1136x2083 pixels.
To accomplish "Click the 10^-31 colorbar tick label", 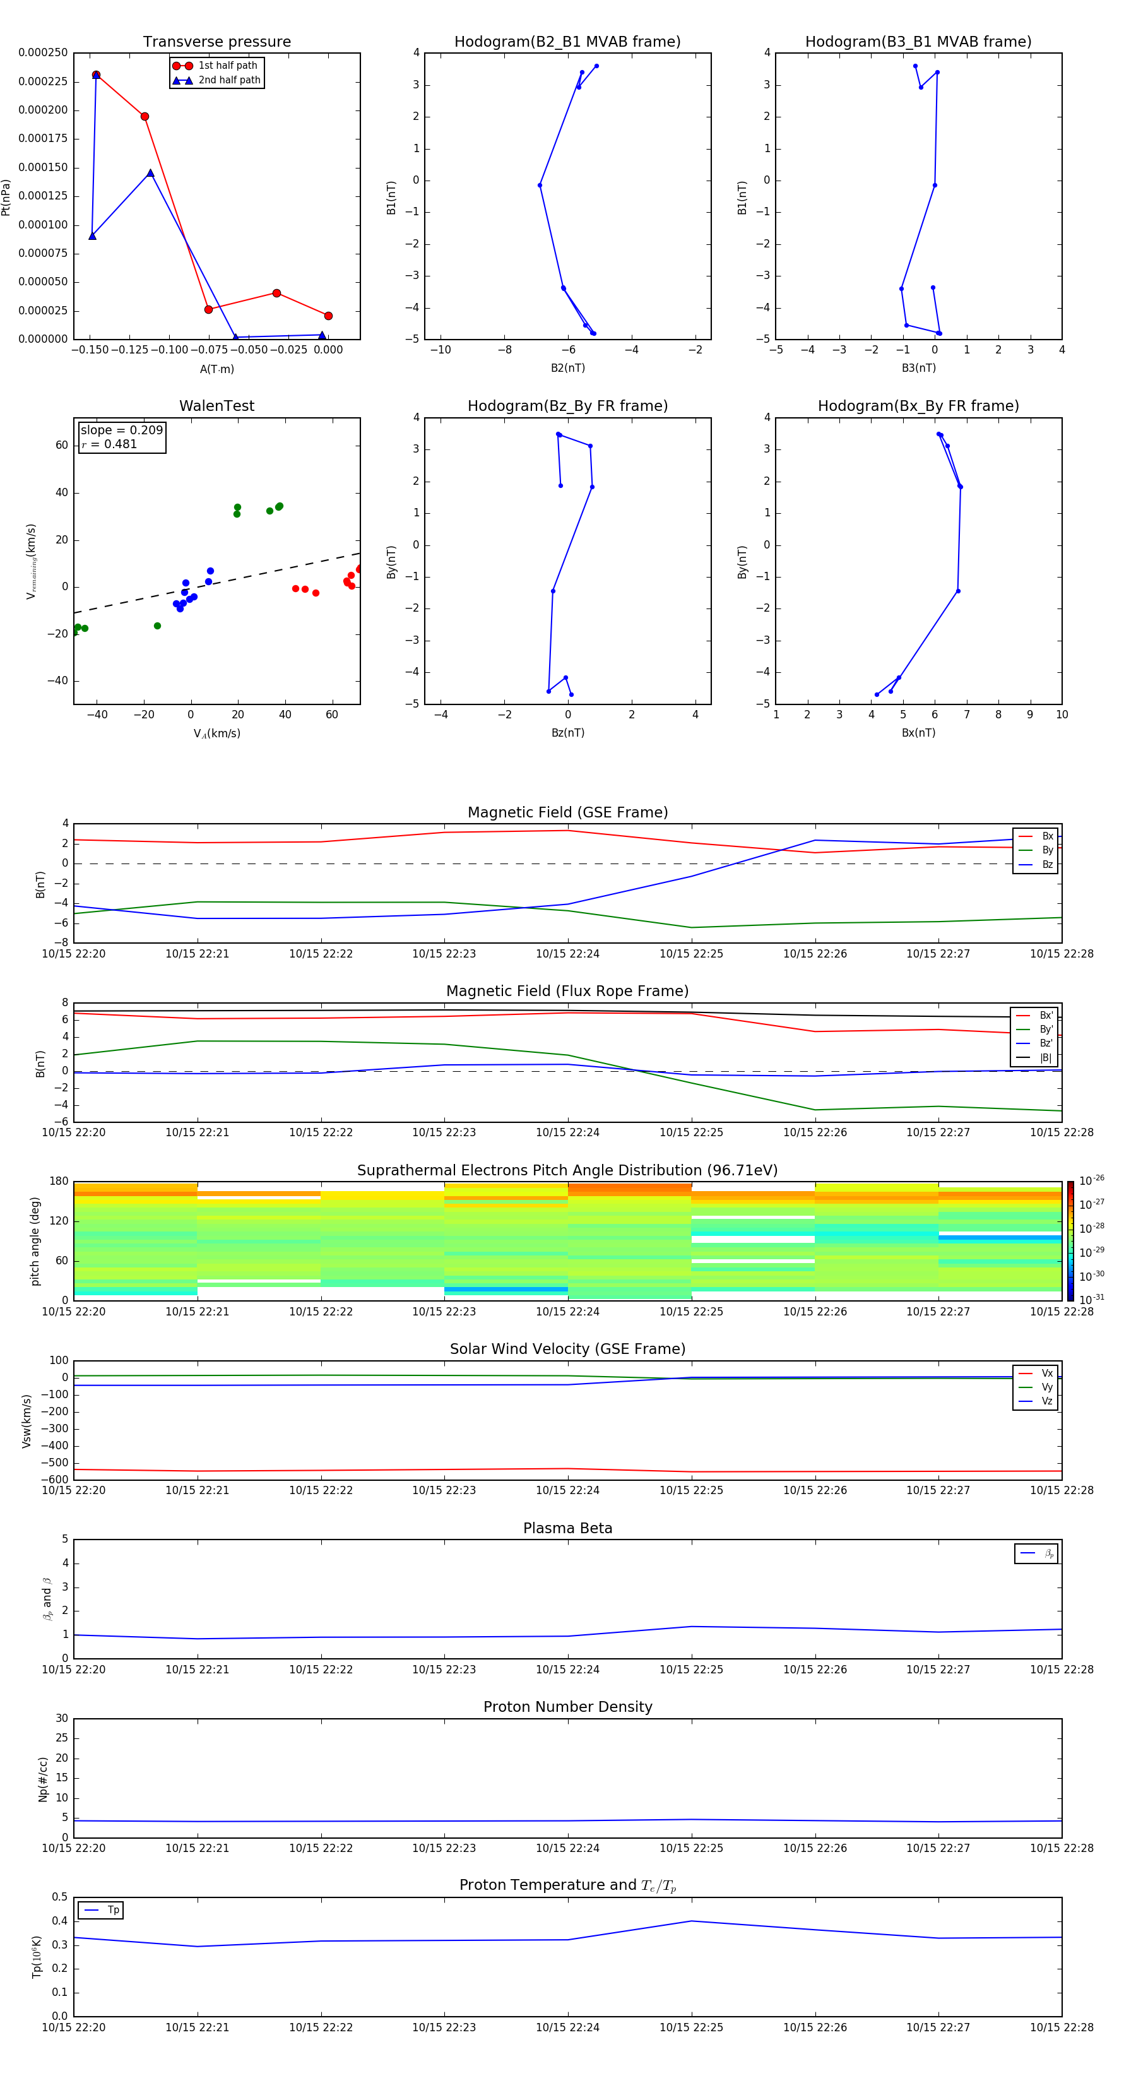I will (x=1092, y=1300).
